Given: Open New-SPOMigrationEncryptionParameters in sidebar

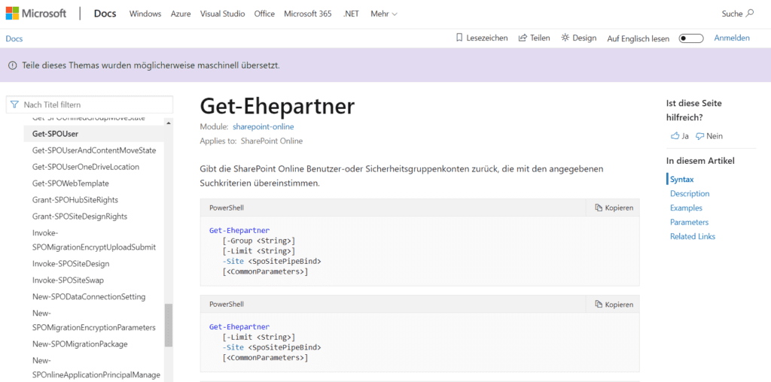Looking at the screenshot, I should (94, 320).
